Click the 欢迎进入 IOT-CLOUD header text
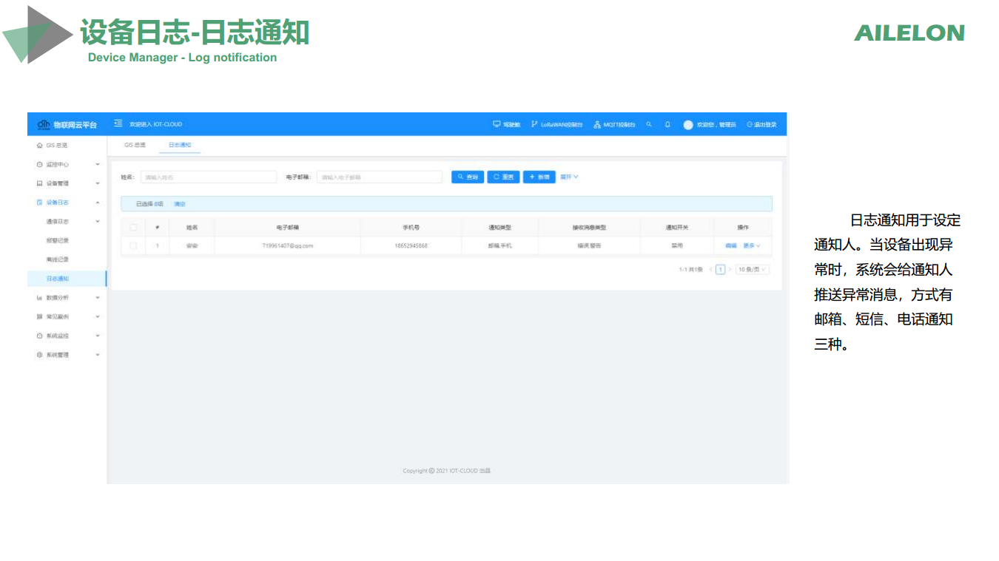This screenshot has width=999, height=561. [155, 124]
